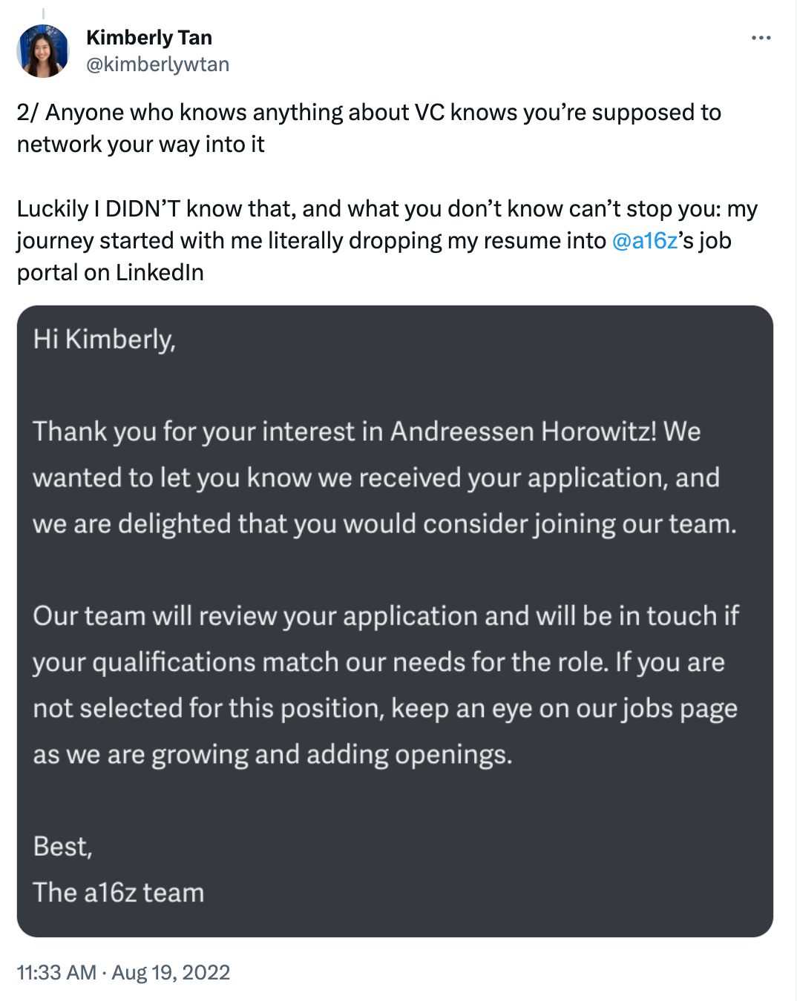Click the 11:33 AM tweet timestamp
The height and width of the screenshot is (1001, 797).
(x=56, y=972)
